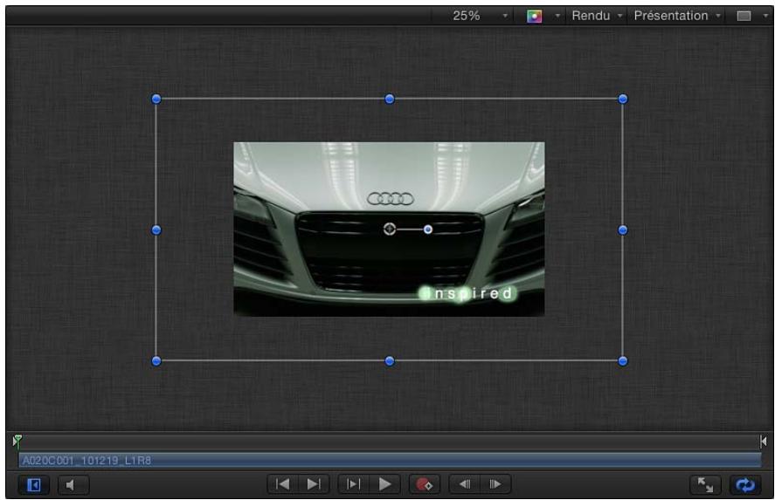This screenshot has width=775, height=500.
Task: Toggle the loop playback button
Action: pyautogui.click(x=744, y=484)
